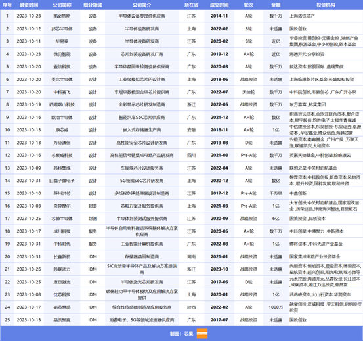
Task: Click the 天使轮 round cell
Action: coord(248,92)
